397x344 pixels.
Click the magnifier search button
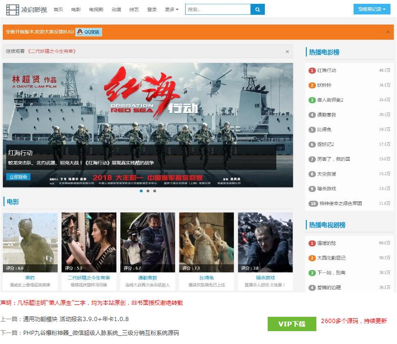click(x=258, y=10)
